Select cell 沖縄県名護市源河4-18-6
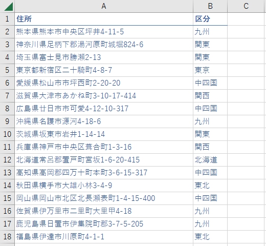This screenshot has height=246, width=266. [x=104, y=121]
